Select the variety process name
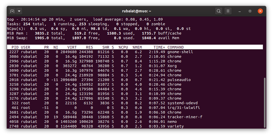 tap(175, 126)
